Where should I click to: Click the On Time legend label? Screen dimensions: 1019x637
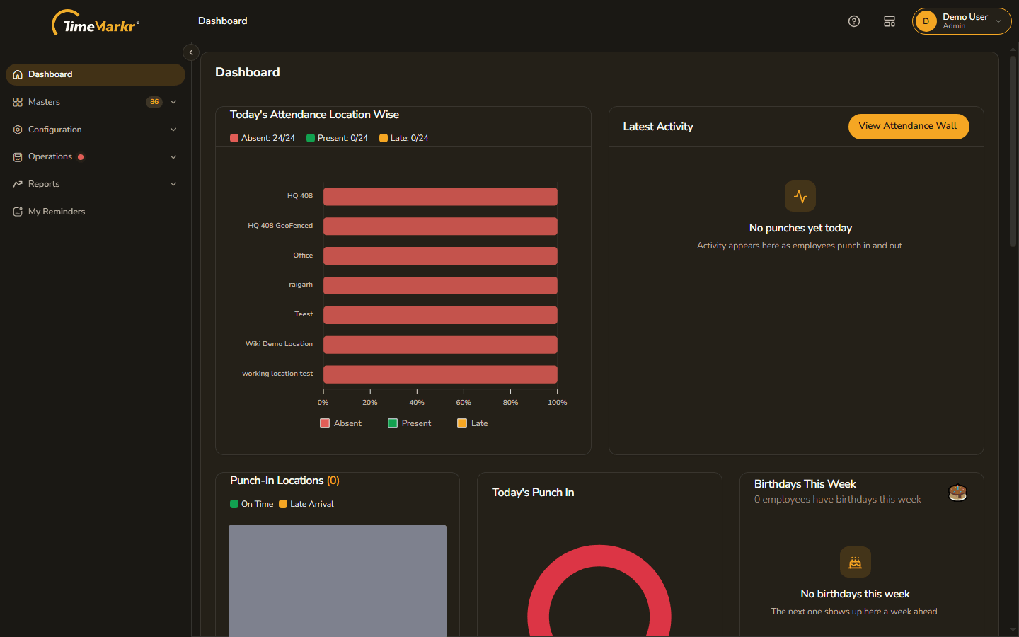point(252,504)
